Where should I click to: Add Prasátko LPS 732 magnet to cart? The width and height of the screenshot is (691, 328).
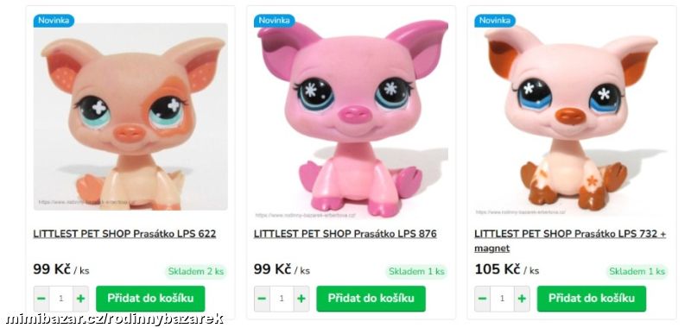click(x=592, y=299)
